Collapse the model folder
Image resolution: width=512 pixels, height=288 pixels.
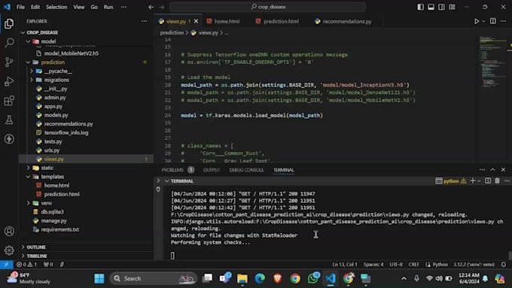pos(28,41)
